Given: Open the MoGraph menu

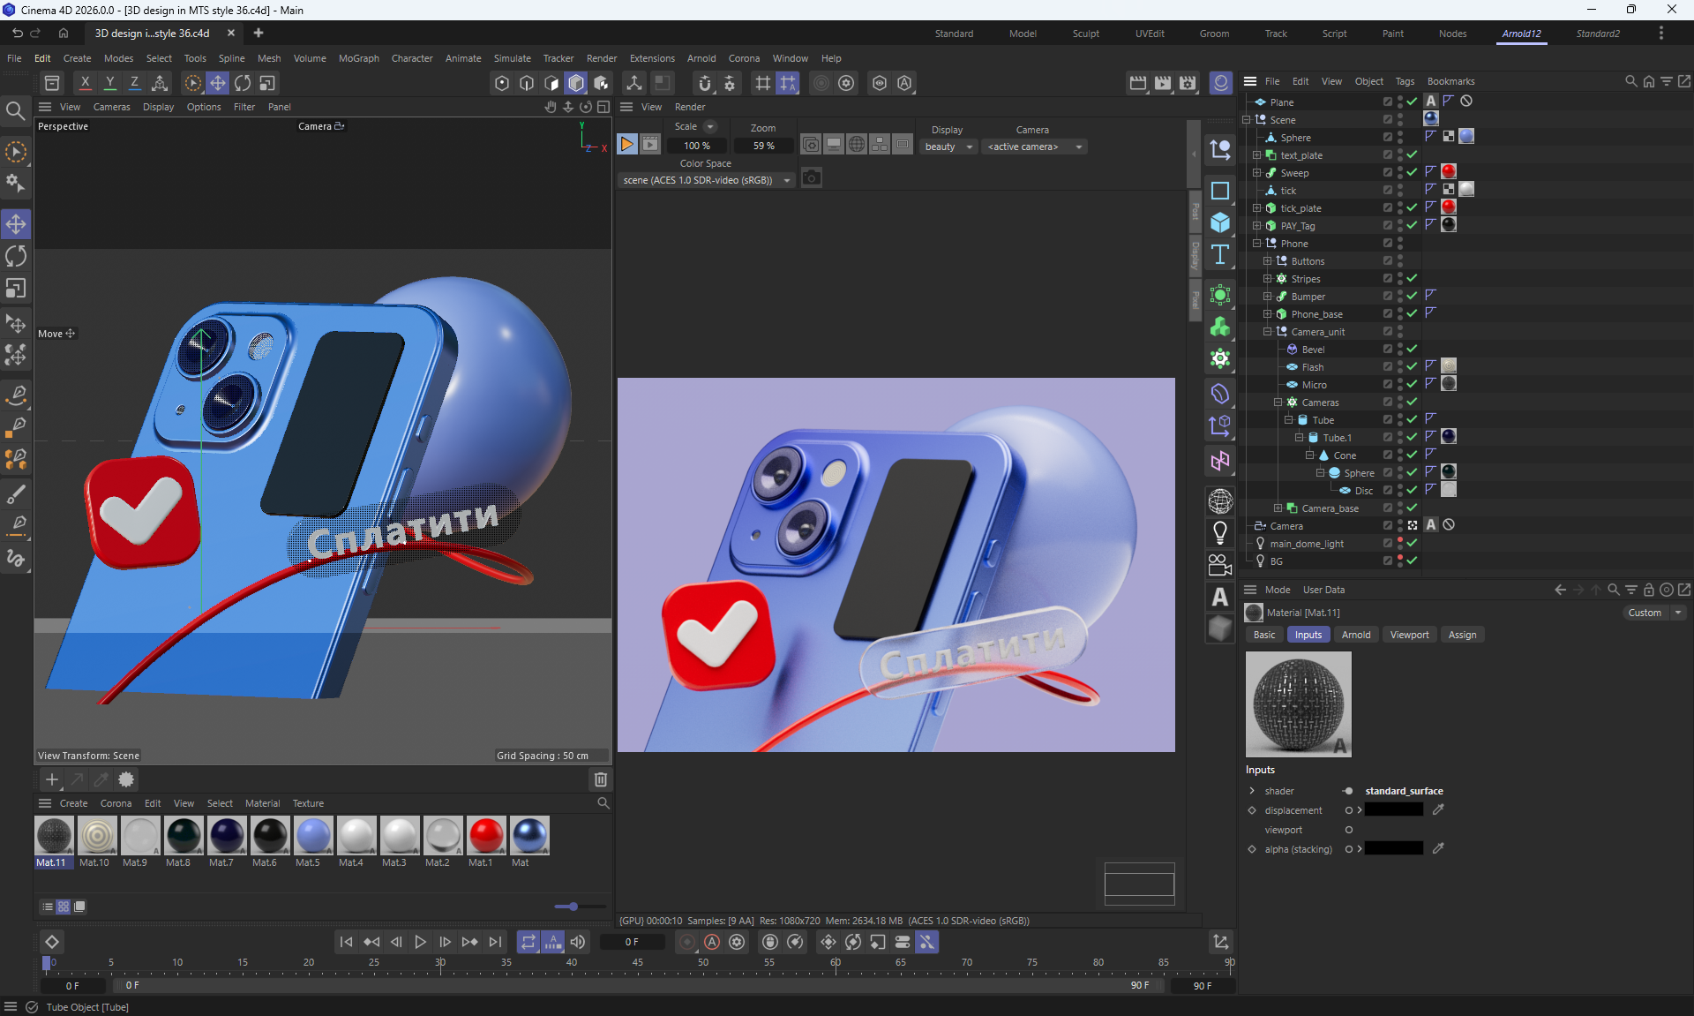Looking at the screenshot, I should [358, 58].
